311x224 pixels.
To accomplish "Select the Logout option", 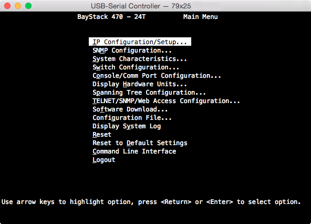I will [x=104, y=160].
